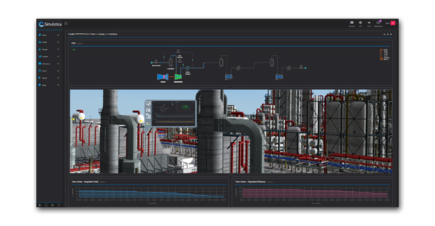The image size is (435, 226).
Task: Click the home icon in bottom-left footer
Action: coord(40,205)
